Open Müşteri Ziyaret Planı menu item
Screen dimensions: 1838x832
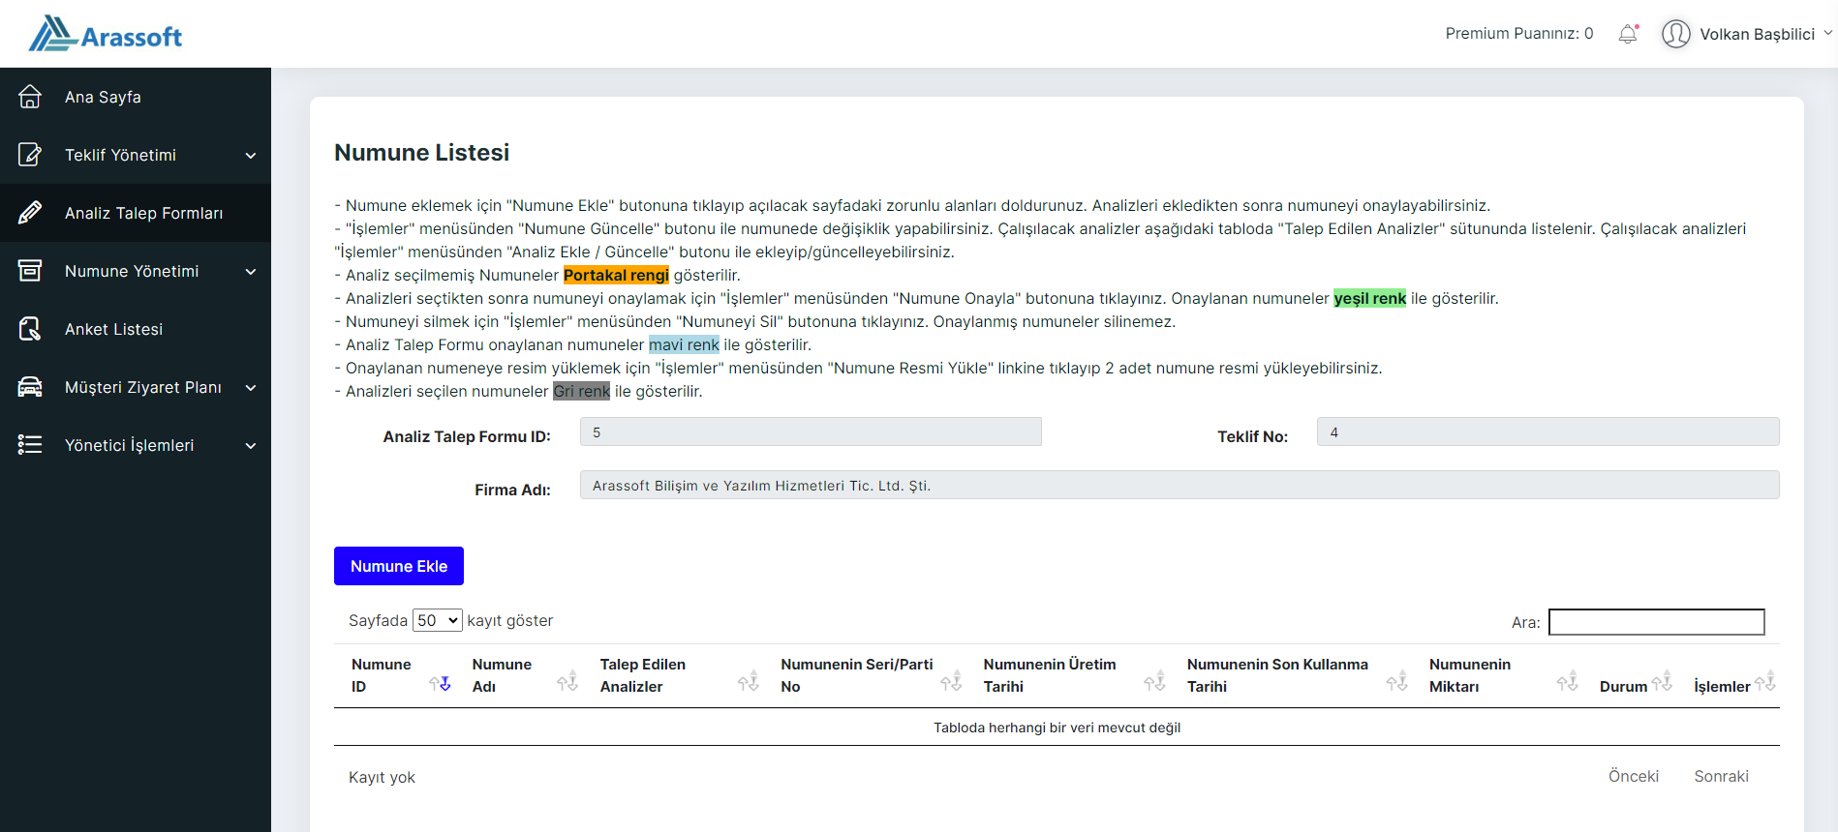tap(136, 387)
